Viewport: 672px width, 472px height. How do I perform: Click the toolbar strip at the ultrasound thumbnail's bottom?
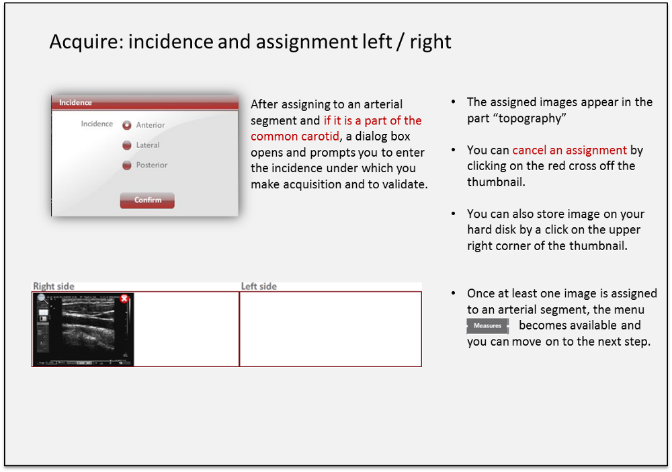[x=83, y=362]
